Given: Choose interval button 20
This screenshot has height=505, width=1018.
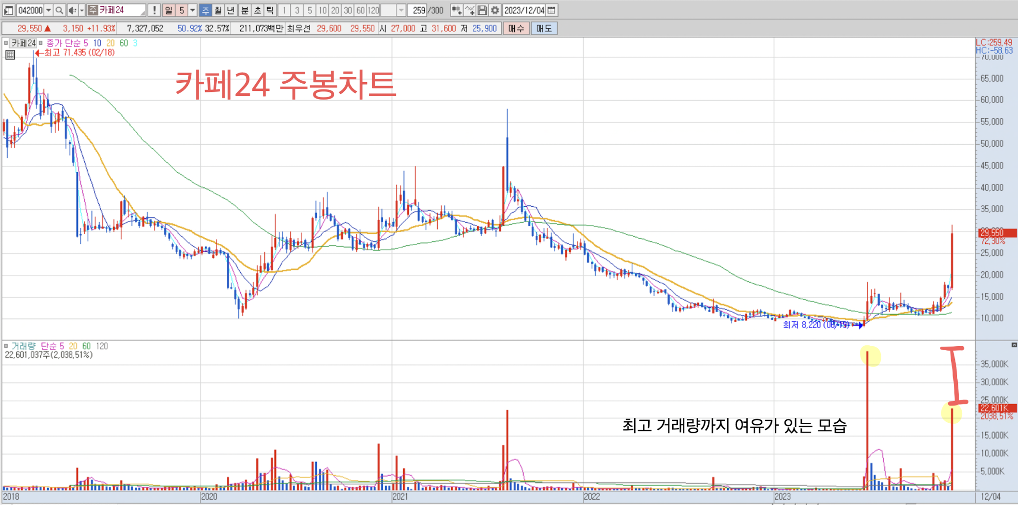Looking at the screenshot, I should coord(335,10).
